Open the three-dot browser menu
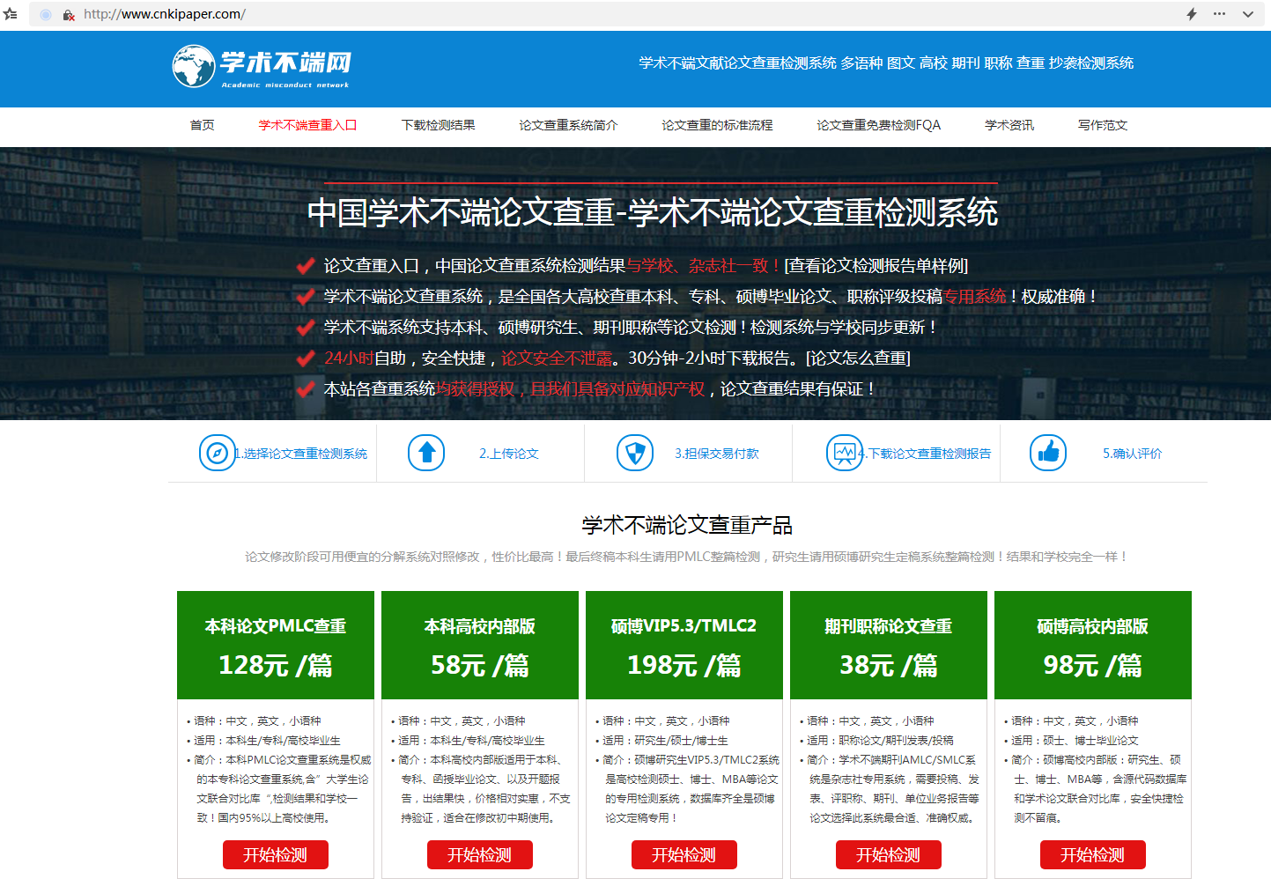Screen dimensions: 1271x879 (1219, 14)
